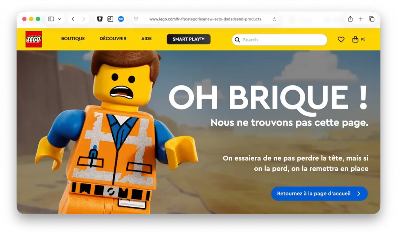Click the search magnifier icon

click(x=237, y=39)
